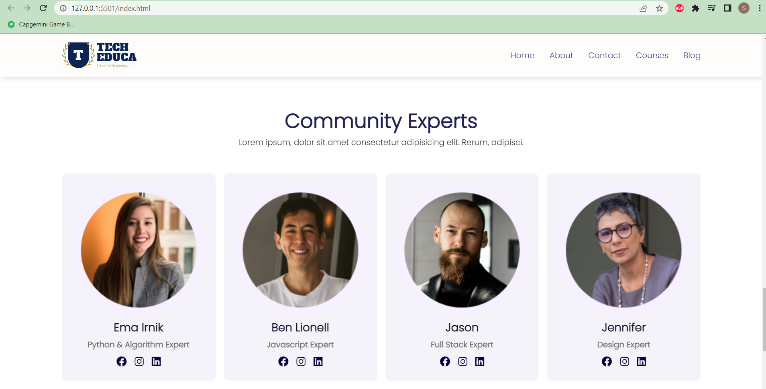Open Jason's LinkedIn icon
Viewport: 766px width, 389px height.
480,361
